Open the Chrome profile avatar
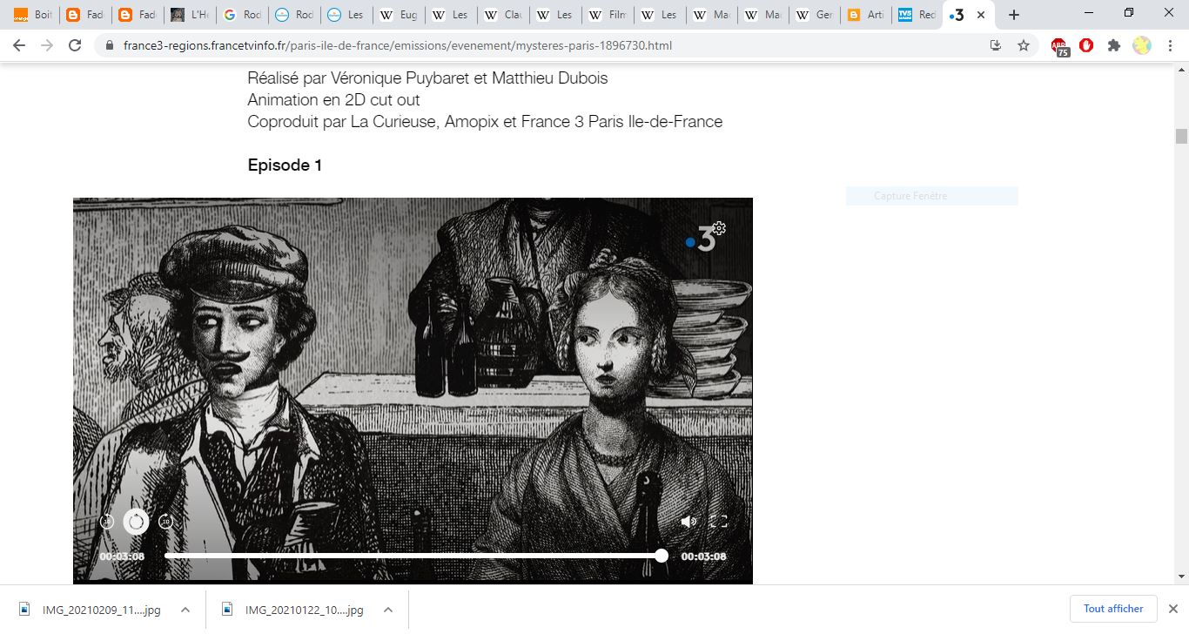The height and width of the screenshot is (634, 1189). click(1142, 45)
